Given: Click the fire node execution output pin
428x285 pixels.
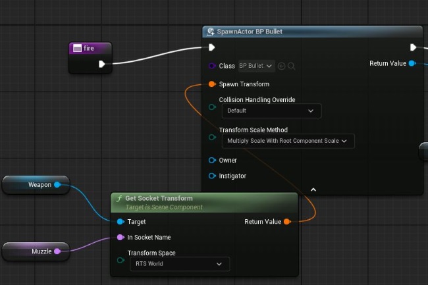Looking at the screenshot, I should tap(102, 64).
